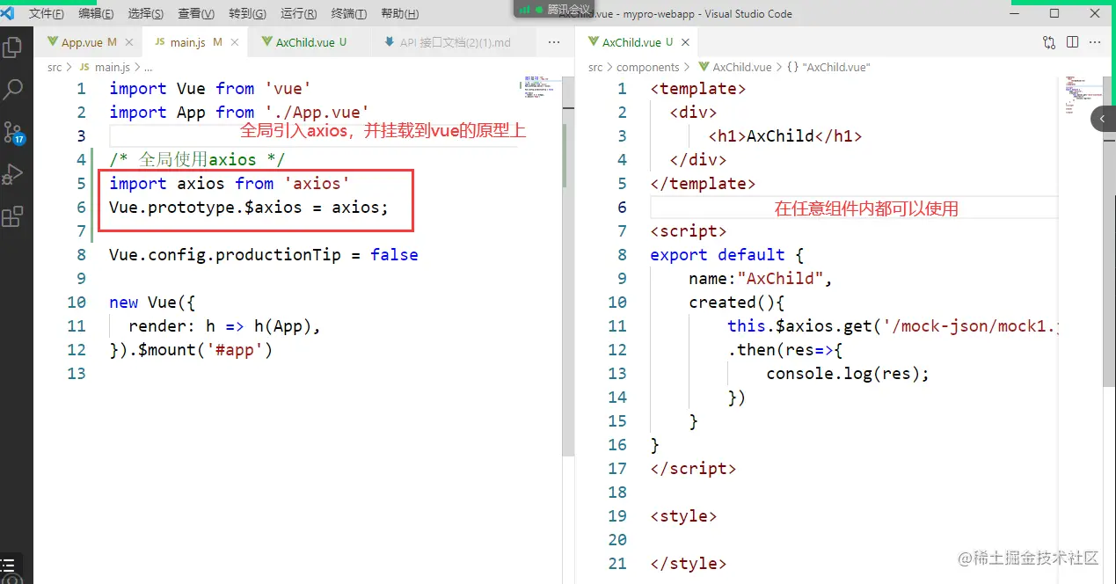Open the 转到(G) menu

[247, 14]
